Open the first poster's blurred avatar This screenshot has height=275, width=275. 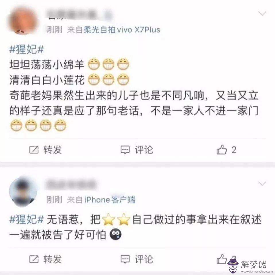pos(23,21)
